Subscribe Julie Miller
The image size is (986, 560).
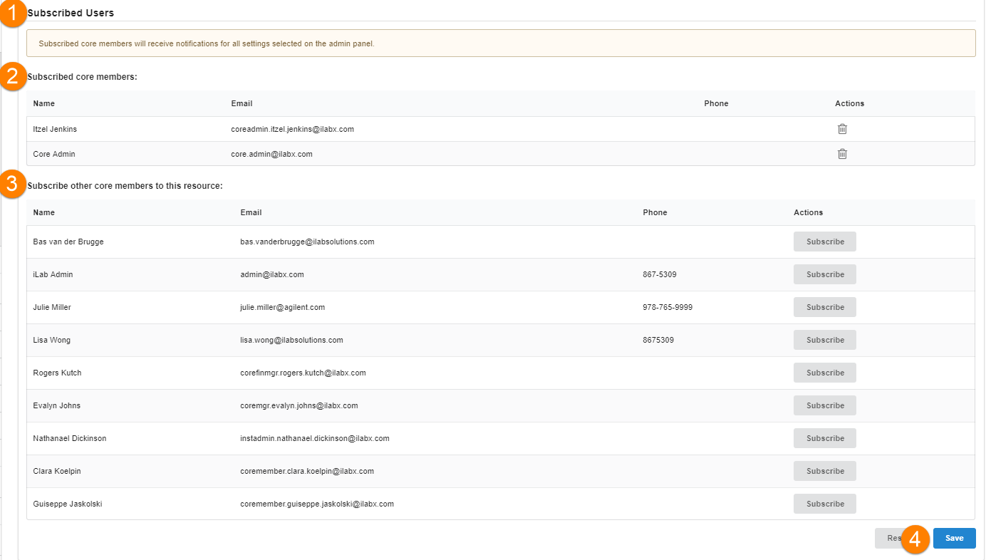tap(825, 307)
